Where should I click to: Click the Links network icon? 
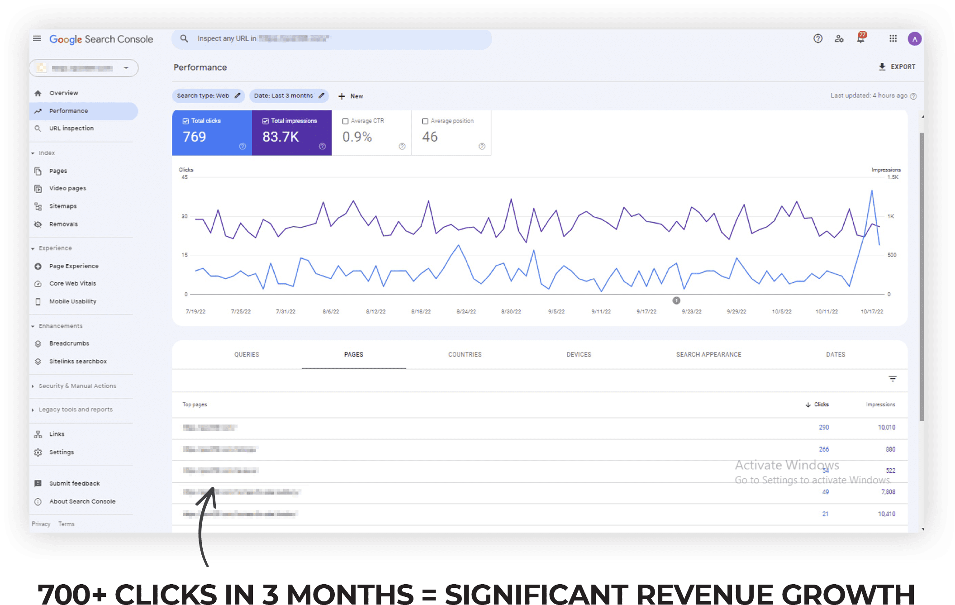point(38,434)
